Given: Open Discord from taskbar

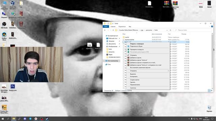Looking at the screenshot, I should [25, 119].
